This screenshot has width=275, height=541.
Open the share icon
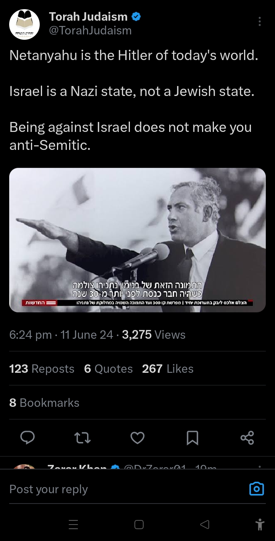point(247,438)
